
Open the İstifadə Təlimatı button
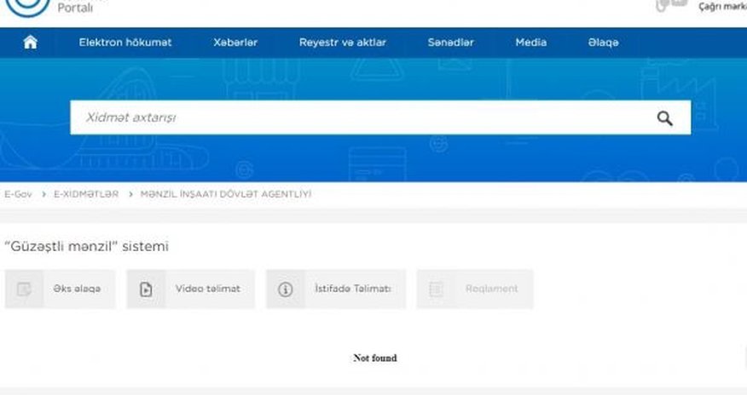336,289
